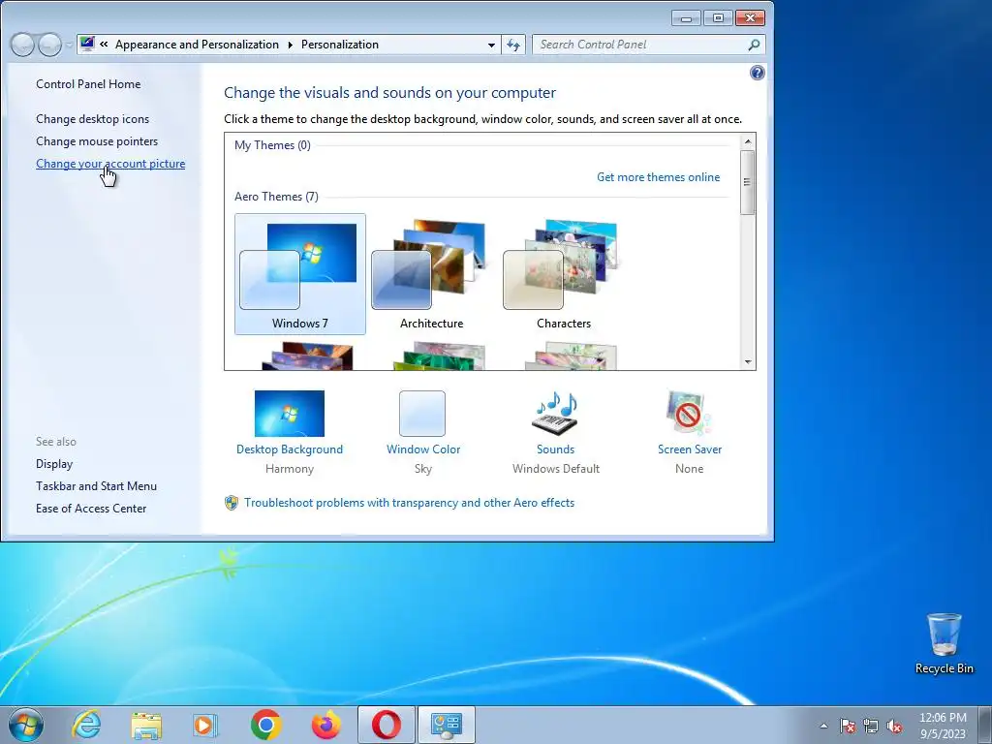Click the themes list scroll down arrow
Screen dimensions: 992x744
[748, 362]
